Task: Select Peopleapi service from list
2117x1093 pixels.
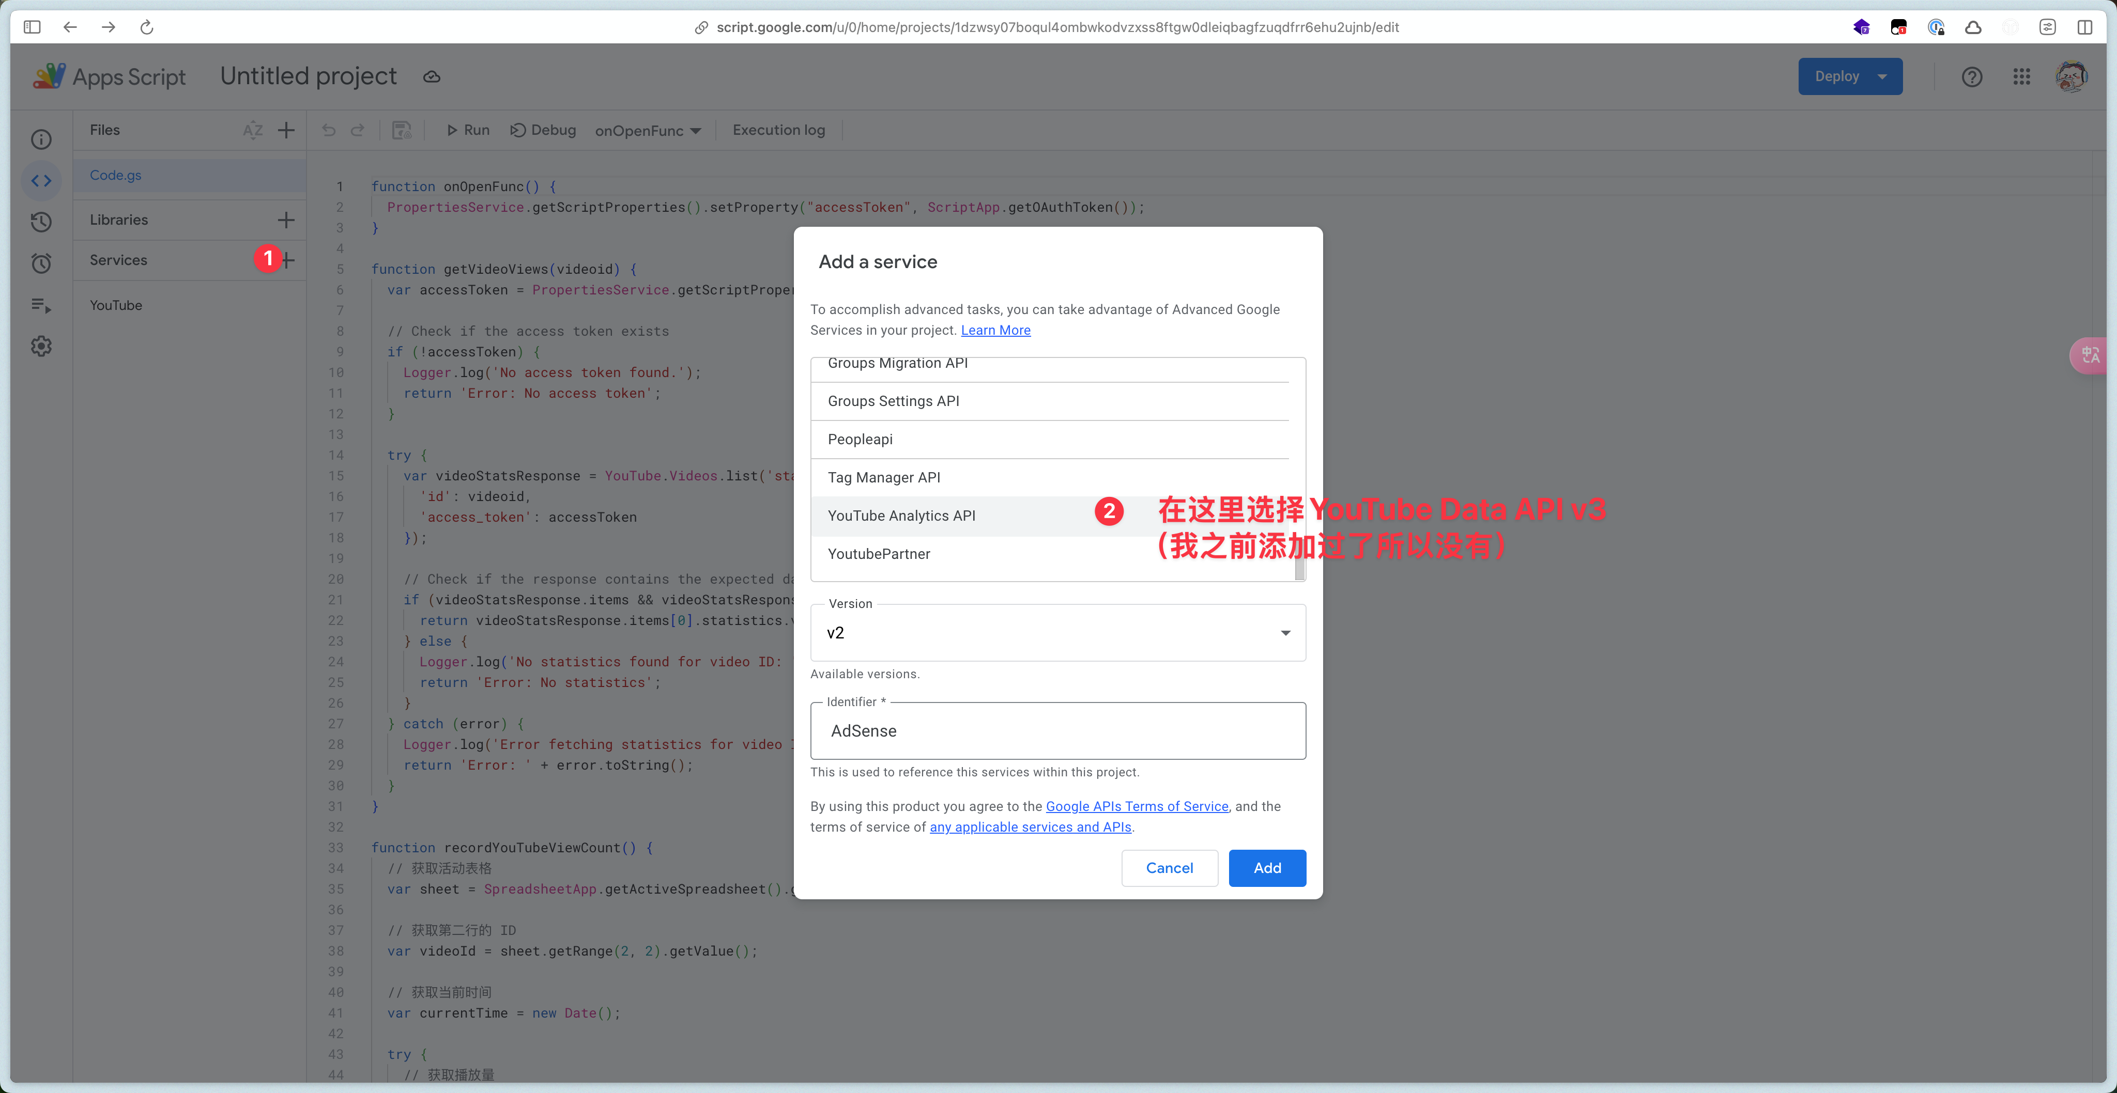Action: pyautogui.click(x=1050, y=440)
